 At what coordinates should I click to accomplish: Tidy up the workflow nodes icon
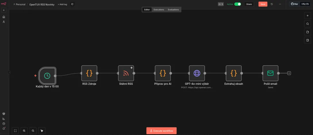[42, 131]
